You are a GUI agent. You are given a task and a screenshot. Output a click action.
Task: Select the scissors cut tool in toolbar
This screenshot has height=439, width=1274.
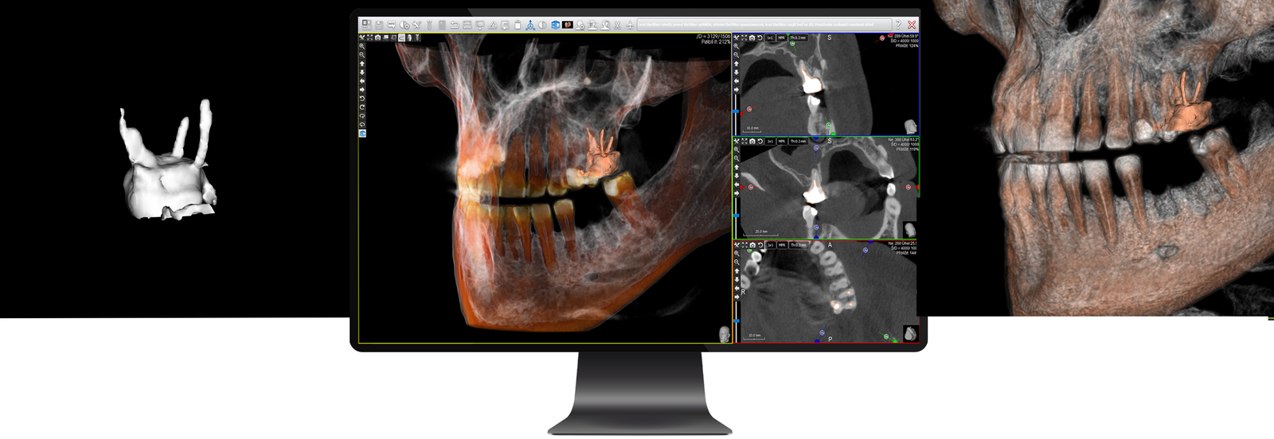pyautogui.click(x=617, y=25)
